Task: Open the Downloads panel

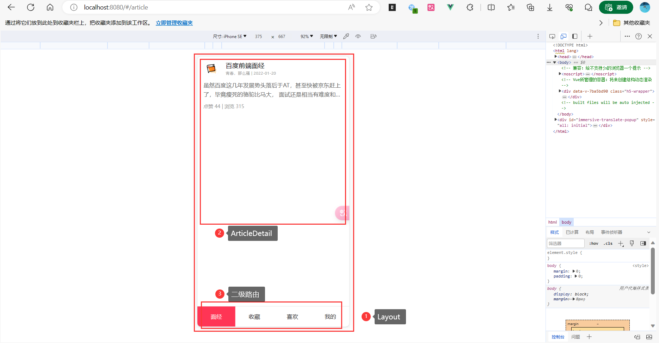Action: tap(550, 7)
